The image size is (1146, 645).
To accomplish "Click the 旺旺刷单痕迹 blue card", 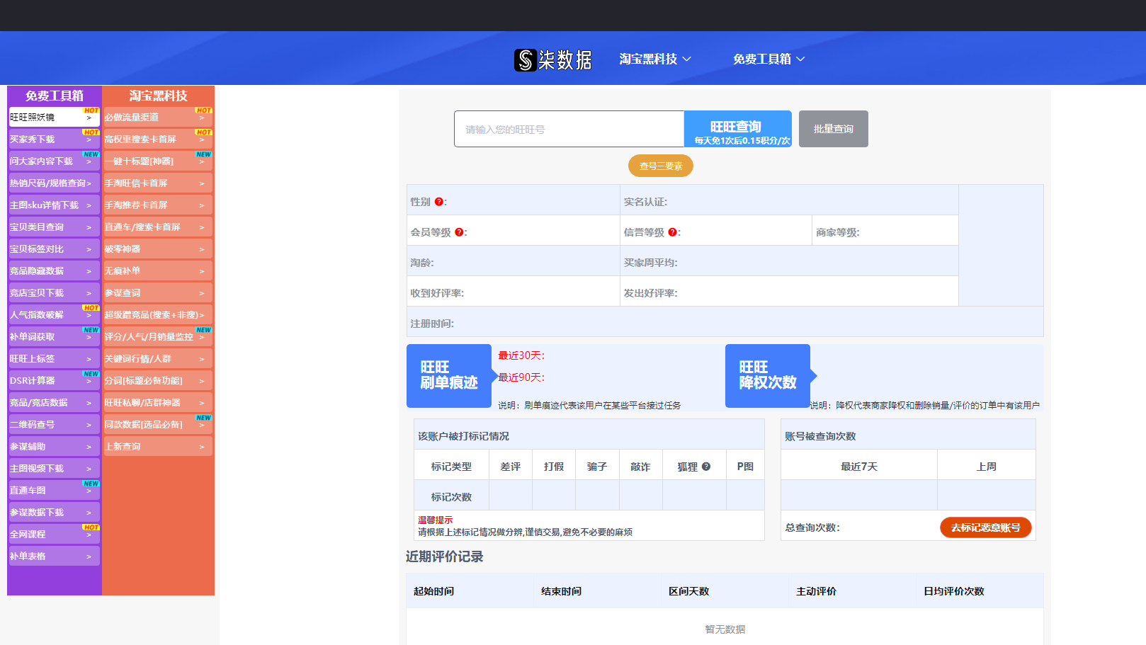I will (x=449, y=375).
